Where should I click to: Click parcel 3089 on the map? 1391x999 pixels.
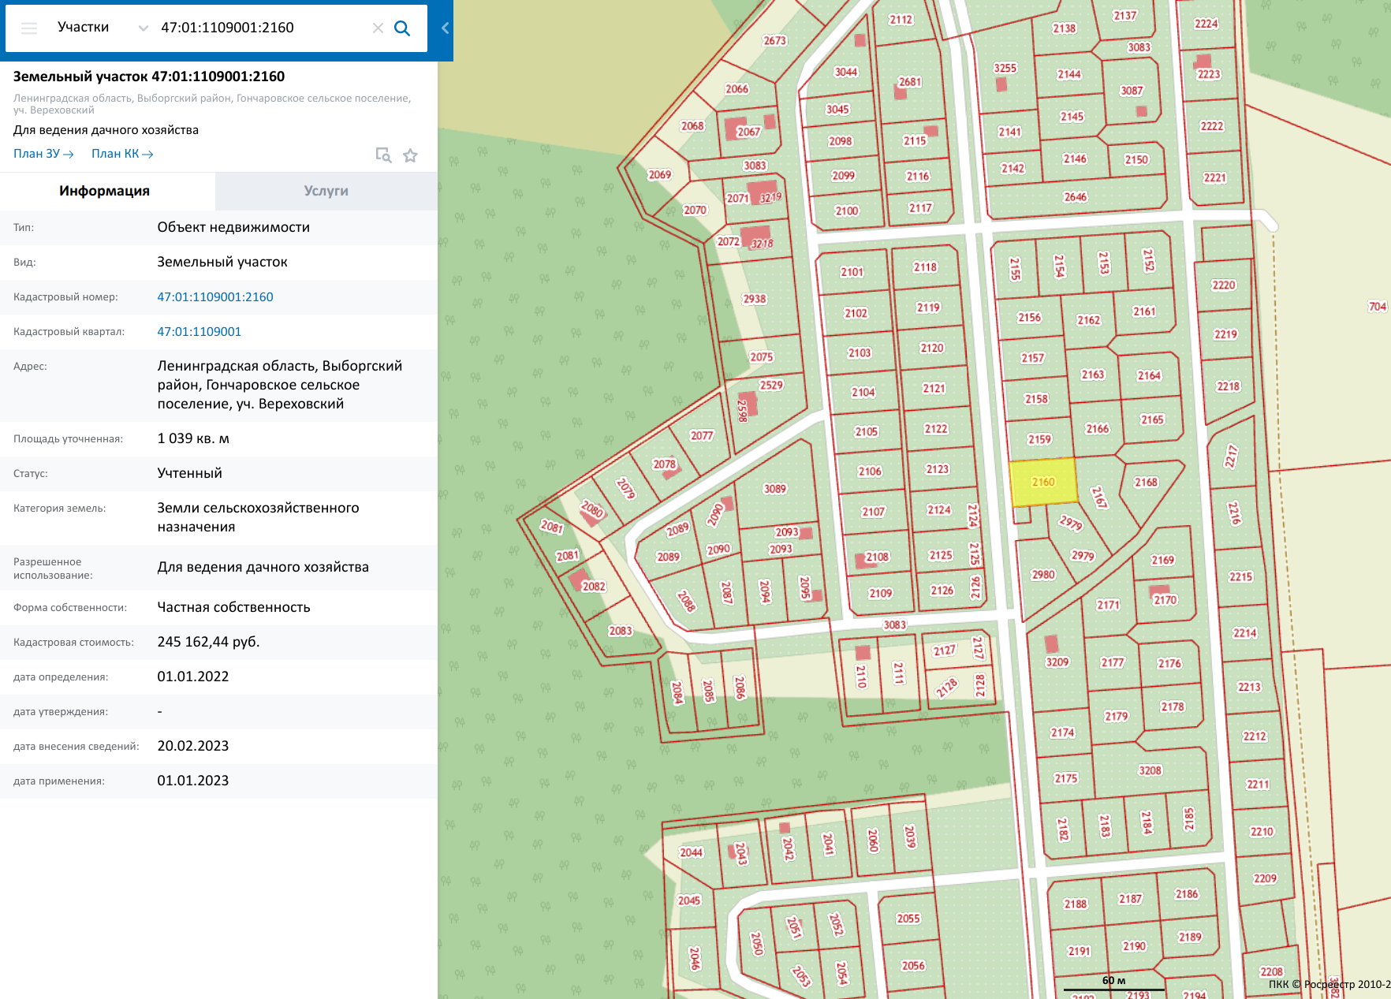click(774, 489)
